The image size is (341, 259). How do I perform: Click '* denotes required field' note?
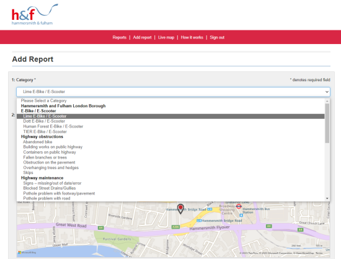point(310,80)
